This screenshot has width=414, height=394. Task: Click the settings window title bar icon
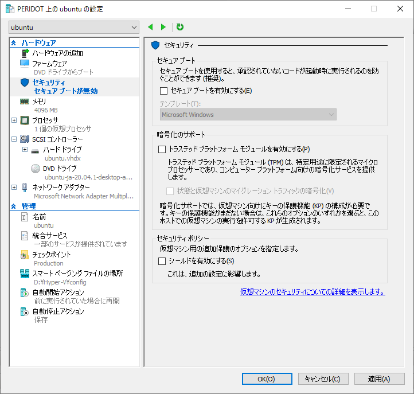[10, 9]
